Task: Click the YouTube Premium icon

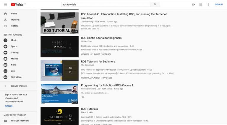Action: [x=5, y=121]
